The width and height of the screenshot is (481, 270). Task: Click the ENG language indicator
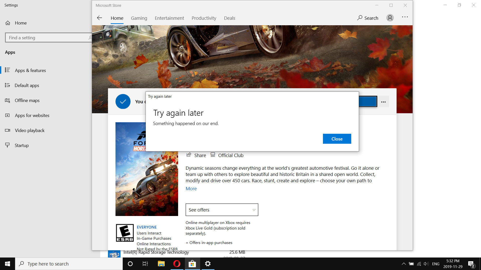[x=436, y=264]
